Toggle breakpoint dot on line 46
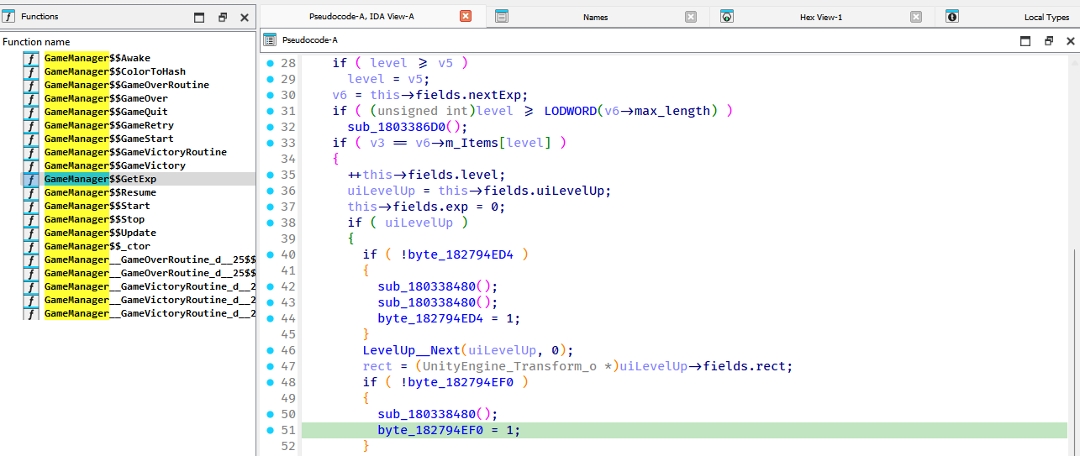Image resolution: width=1080 pixels, height=456 pixels. coord(270,350)
